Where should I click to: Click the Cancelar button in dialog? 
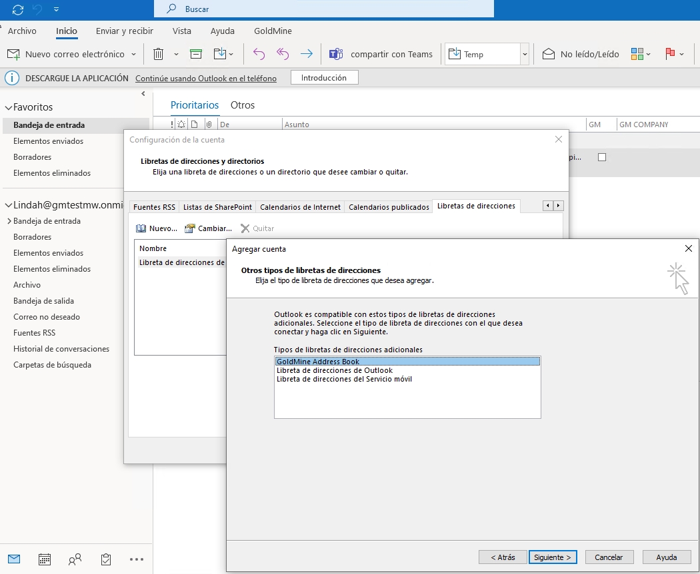609,557
